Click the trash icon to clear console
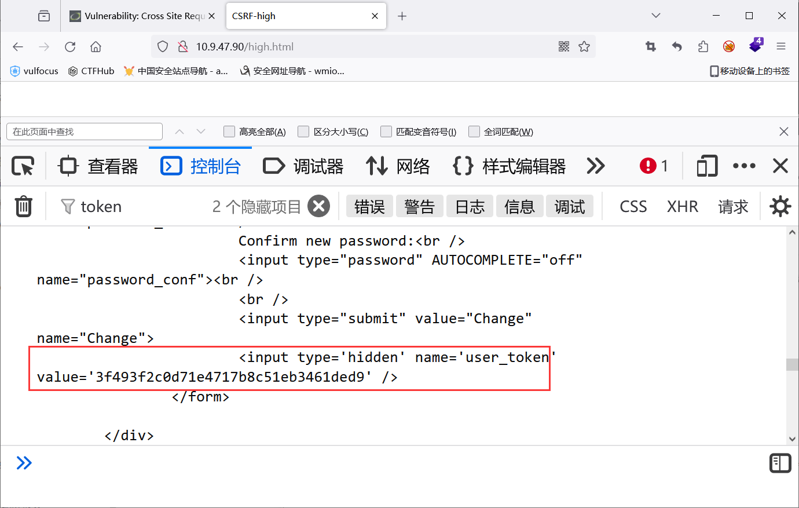This screenshot has width=799, height=508. [23, 206]
